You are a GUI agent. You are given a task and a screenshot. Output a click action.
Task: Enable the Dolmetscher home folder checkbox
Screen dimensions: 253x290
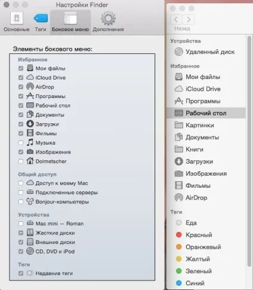21,161
